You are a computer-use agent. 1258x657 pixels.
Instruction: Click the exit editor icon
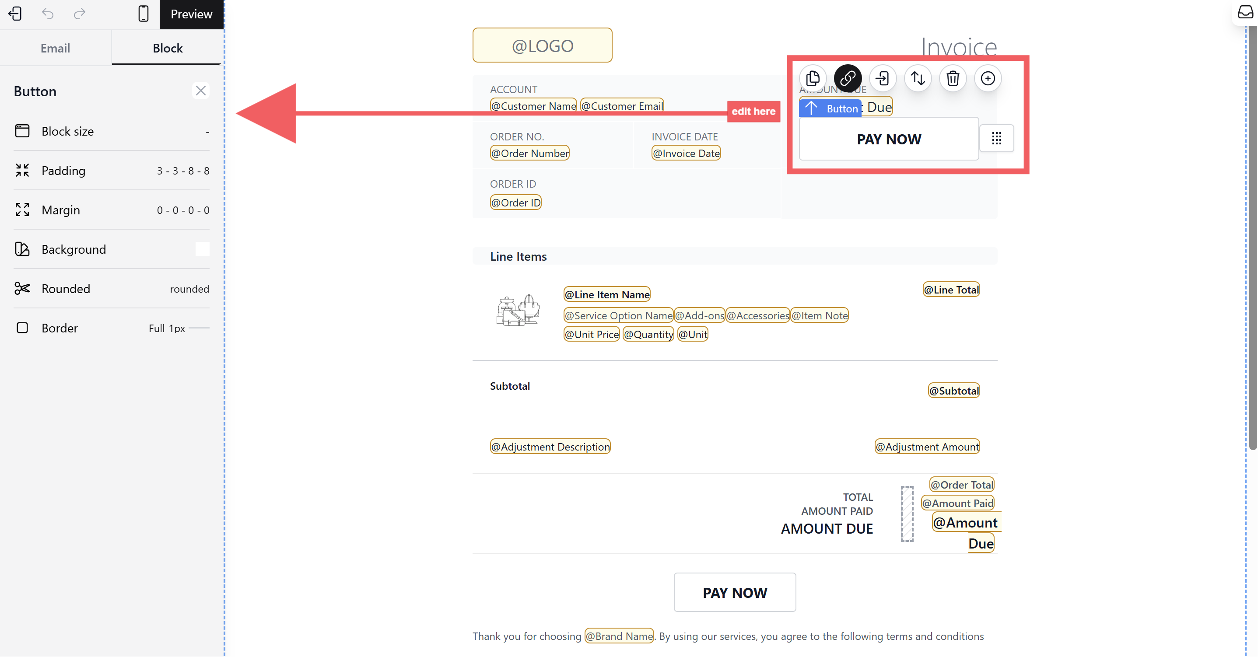pyautogui.click(x=15, y=14)
